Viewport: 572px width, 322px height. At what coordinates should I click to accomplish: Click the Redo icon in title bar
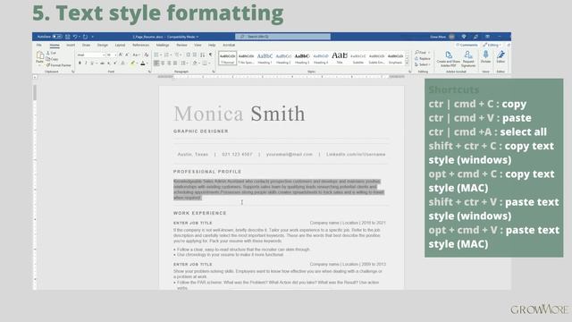85,37
